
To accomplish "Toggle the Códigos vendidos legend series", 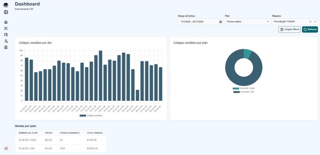I will click(x=91, y=115).
